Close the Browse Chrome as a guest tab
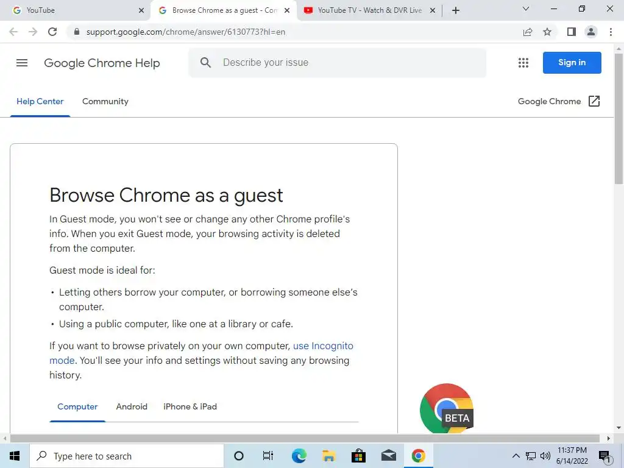The width and height of the screenshot is (624, 468). coord(287,10)
